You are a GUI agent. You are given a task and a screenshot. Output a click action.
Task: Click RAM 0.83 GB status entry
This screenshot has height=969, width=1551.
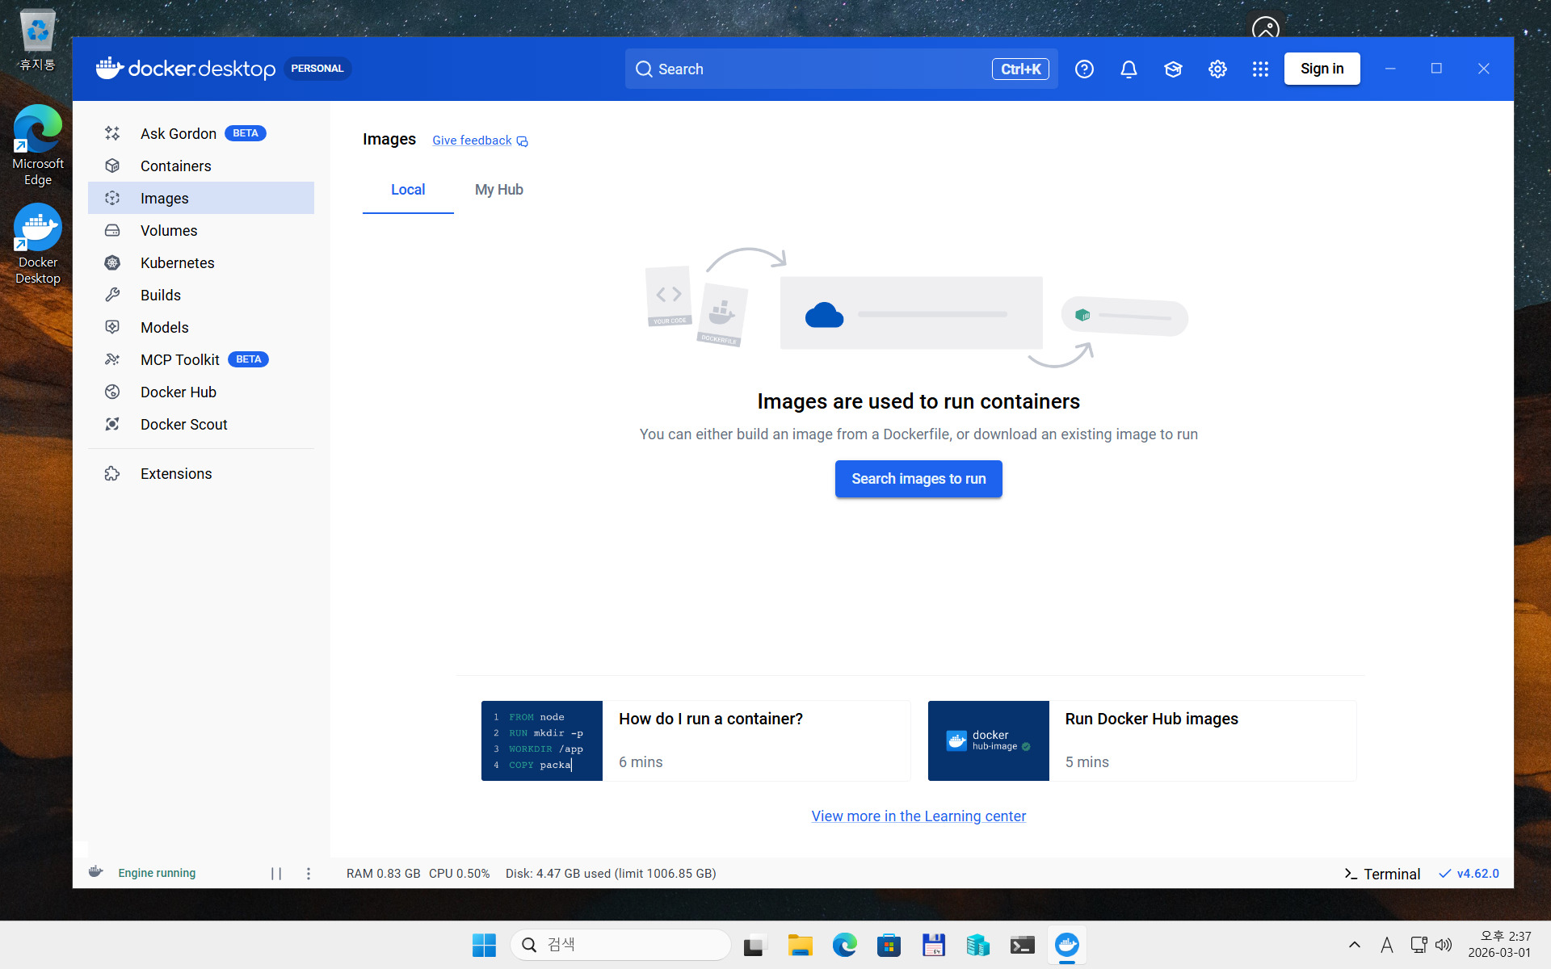click(x=383, y=874)
